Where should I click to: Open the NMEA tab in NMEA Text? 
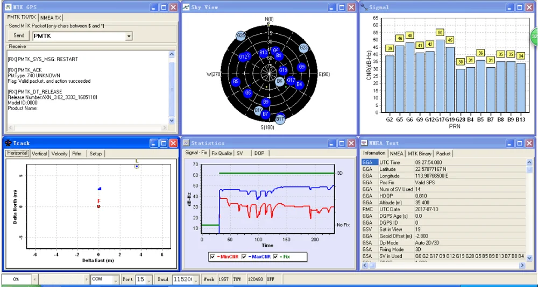point(397,154)
